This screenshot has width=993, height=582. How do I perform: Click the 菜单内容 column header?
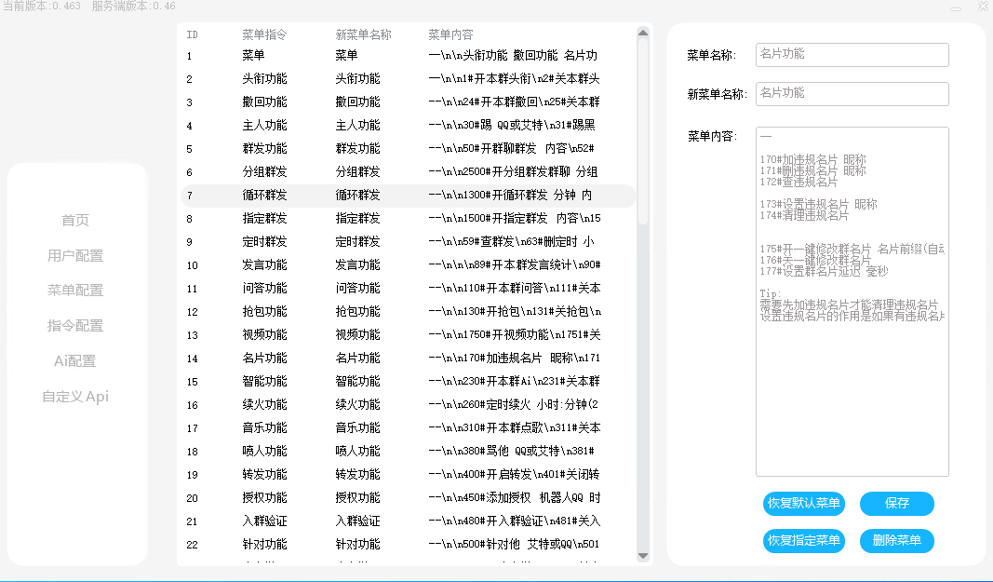[x=450, y=34]
